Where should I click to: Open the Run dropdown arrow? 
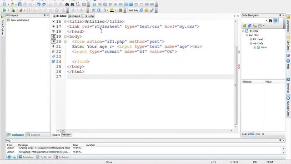[8, 10]
